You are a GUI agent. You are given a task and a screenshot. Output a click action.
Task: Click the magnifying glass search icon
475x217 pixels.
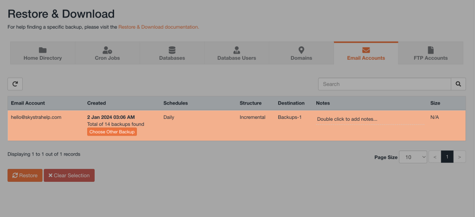pyautogui.click(x=458, y=84)
